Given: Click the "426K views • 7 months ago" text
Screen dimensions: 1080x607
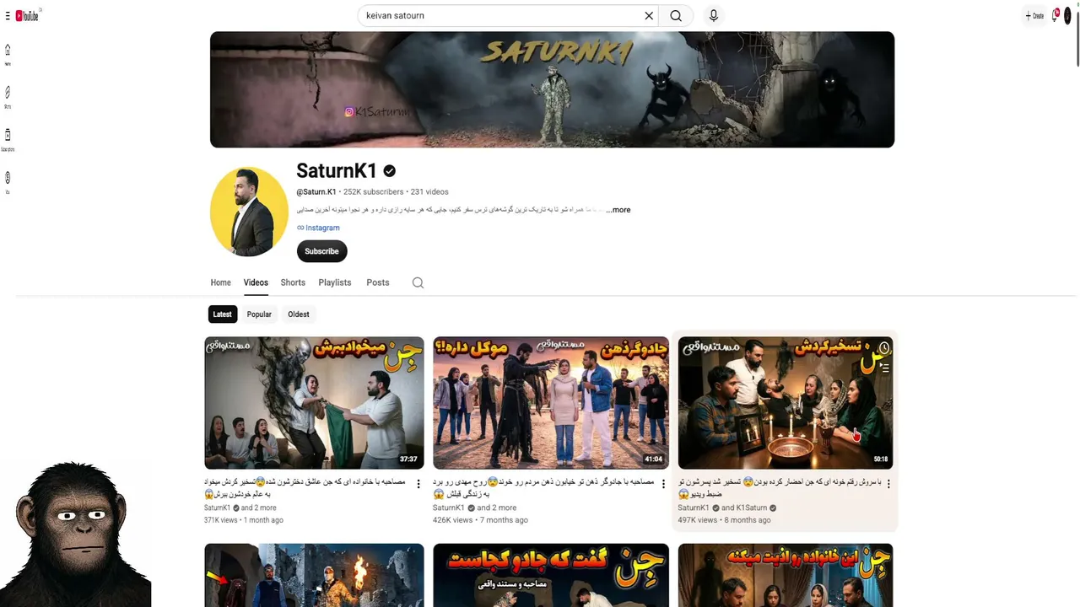Looking at the screenshot, I should (x=480, y=520).
